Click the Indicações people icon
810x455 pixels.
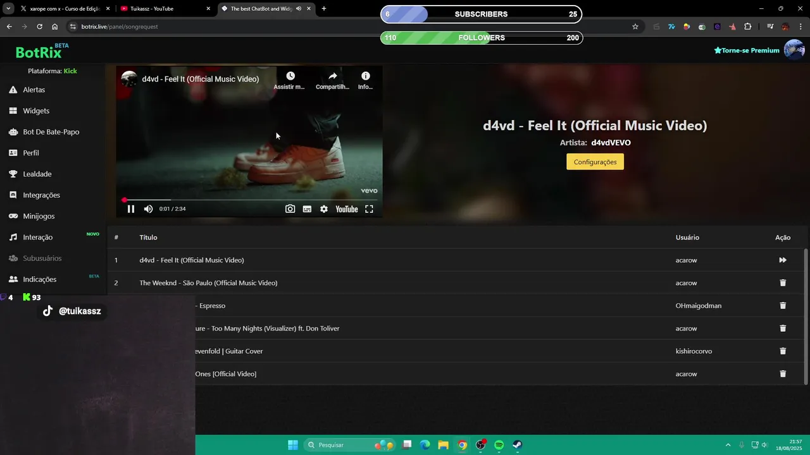tap(13, 279)
